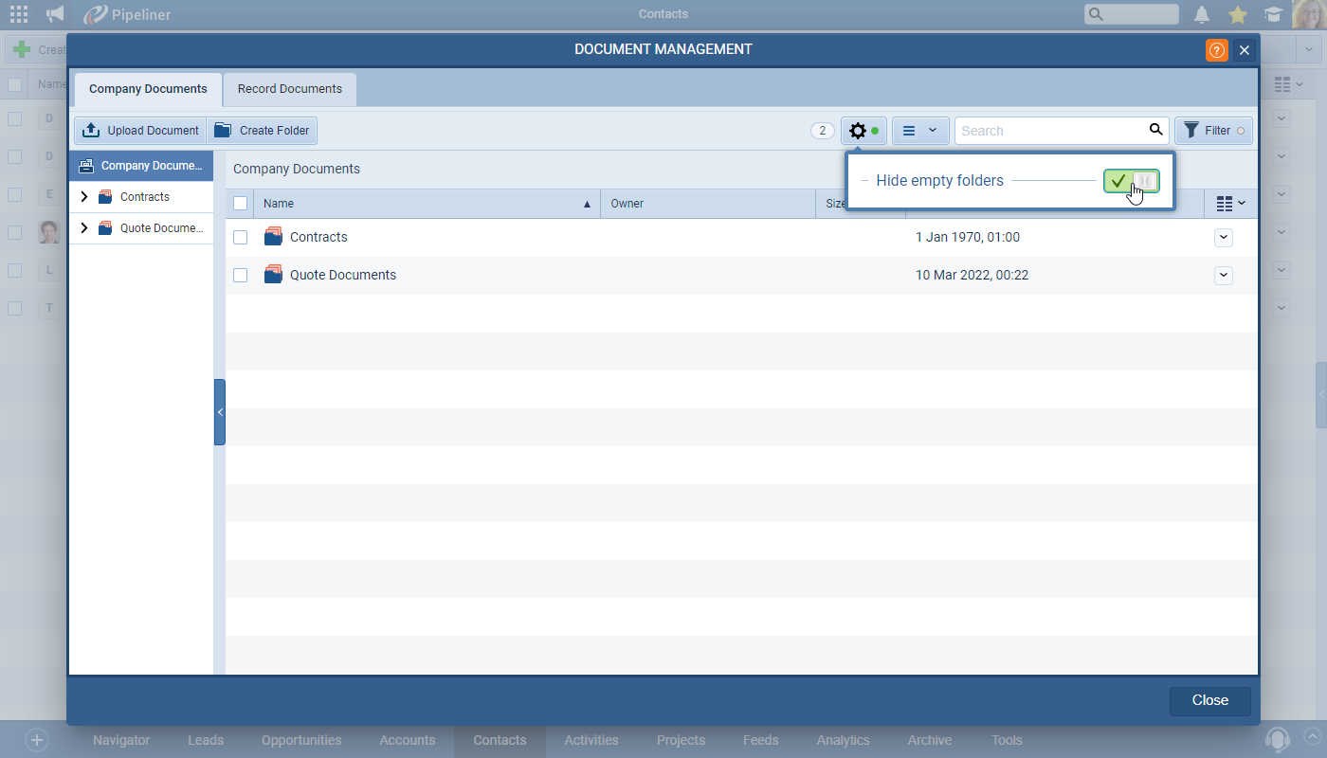This screenshot has height=758, width=1327.
Task: Tick the select-all checkbox in header
Action: 241,204
